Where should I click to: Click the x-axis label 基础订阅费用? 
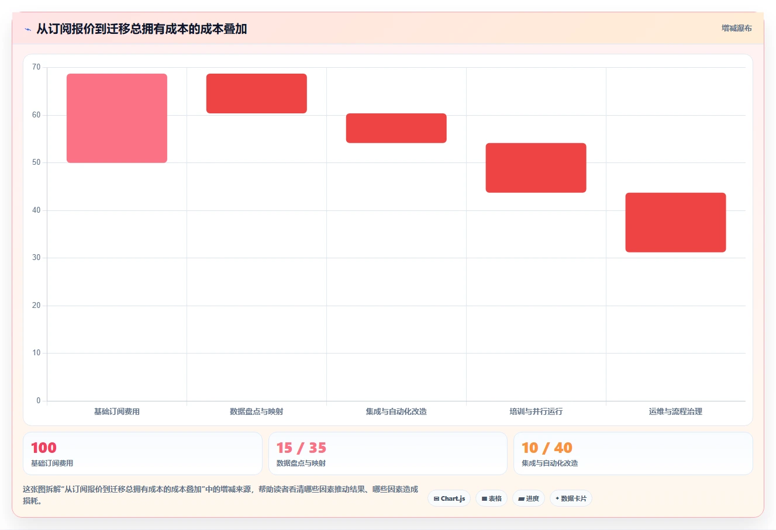point(117,411)
